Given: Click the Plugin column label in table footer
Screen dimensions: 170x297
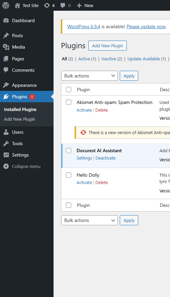Looking at the screenshot, I should pos(83,205).
